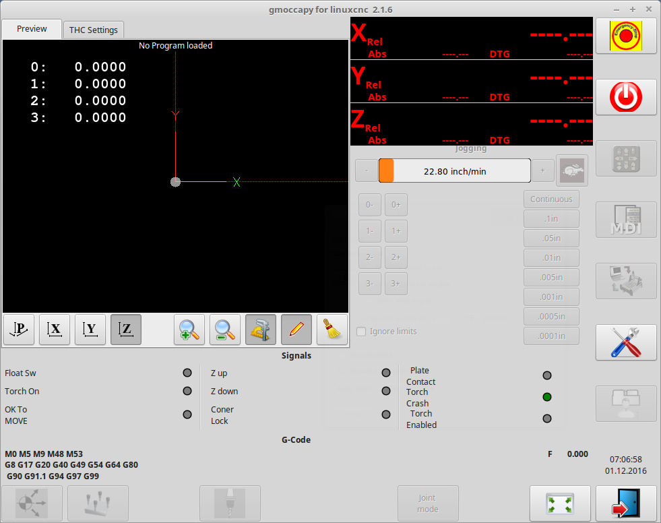Select the .1in jog increment

click(x=551, y=219)
